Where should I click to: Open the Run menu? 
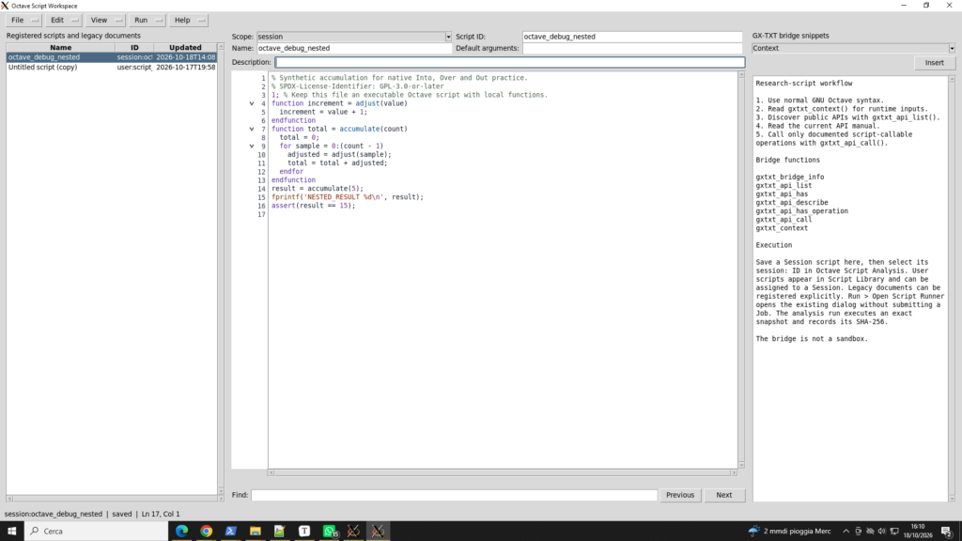tap(147, 21)
